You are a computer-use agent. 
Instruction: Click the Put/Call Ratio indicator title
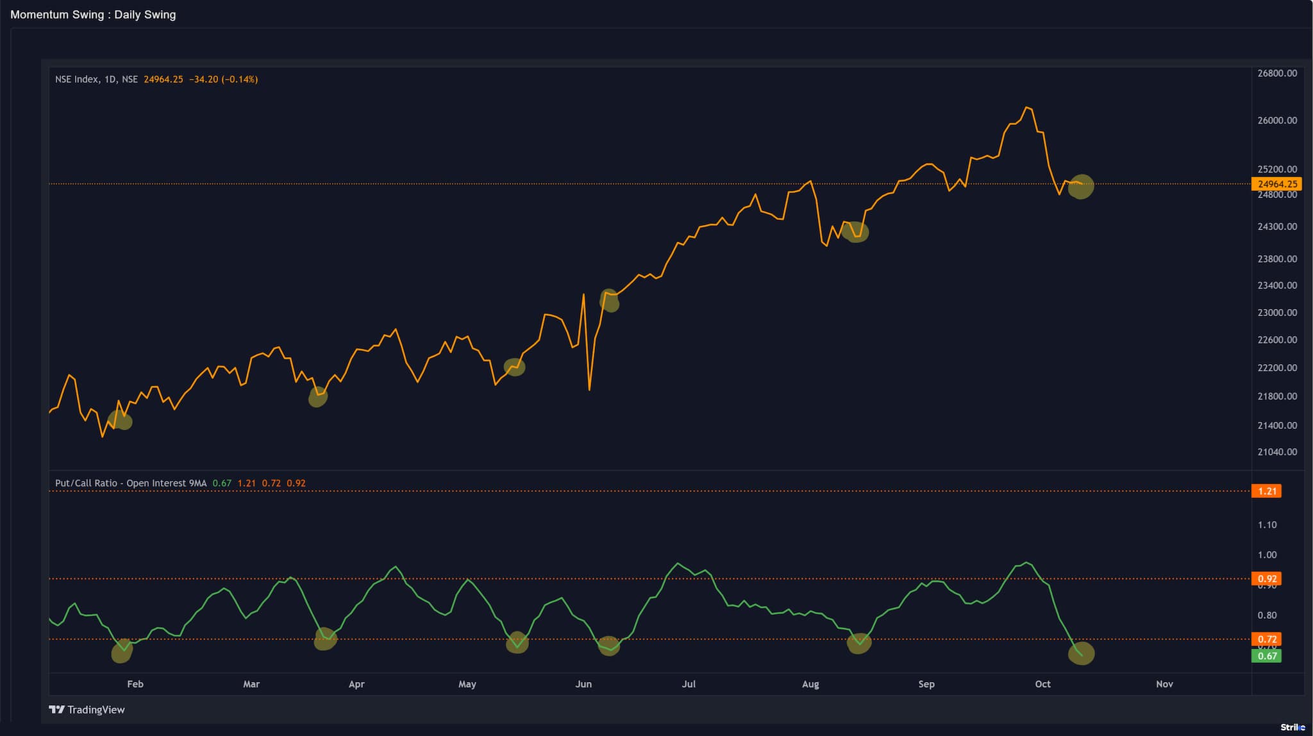[131, 483]
